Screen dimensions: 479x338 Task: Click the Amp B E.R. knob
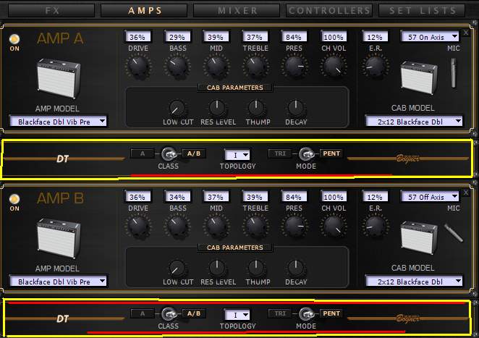point(375,226)
